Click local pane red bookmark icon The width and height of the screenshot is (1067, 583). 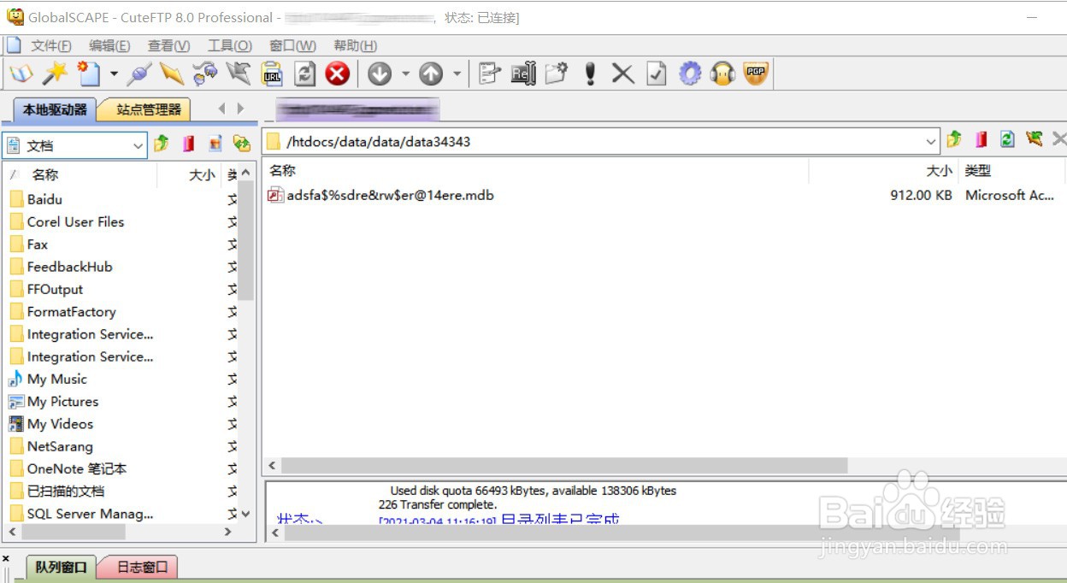point(188,144)
